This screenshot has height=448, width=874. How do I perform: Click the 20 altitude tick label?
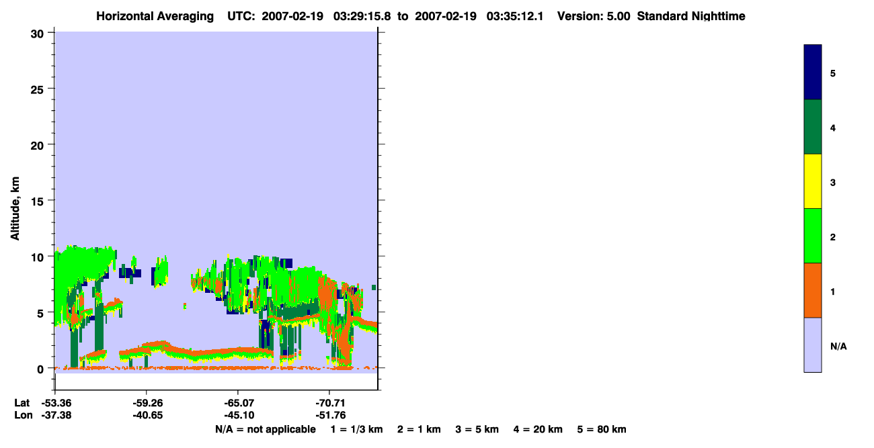[x=38, y=144]
